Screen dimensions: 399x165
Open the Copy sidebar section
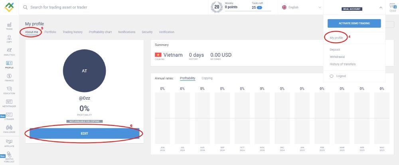pyautogui.click(x=9, y=39)
